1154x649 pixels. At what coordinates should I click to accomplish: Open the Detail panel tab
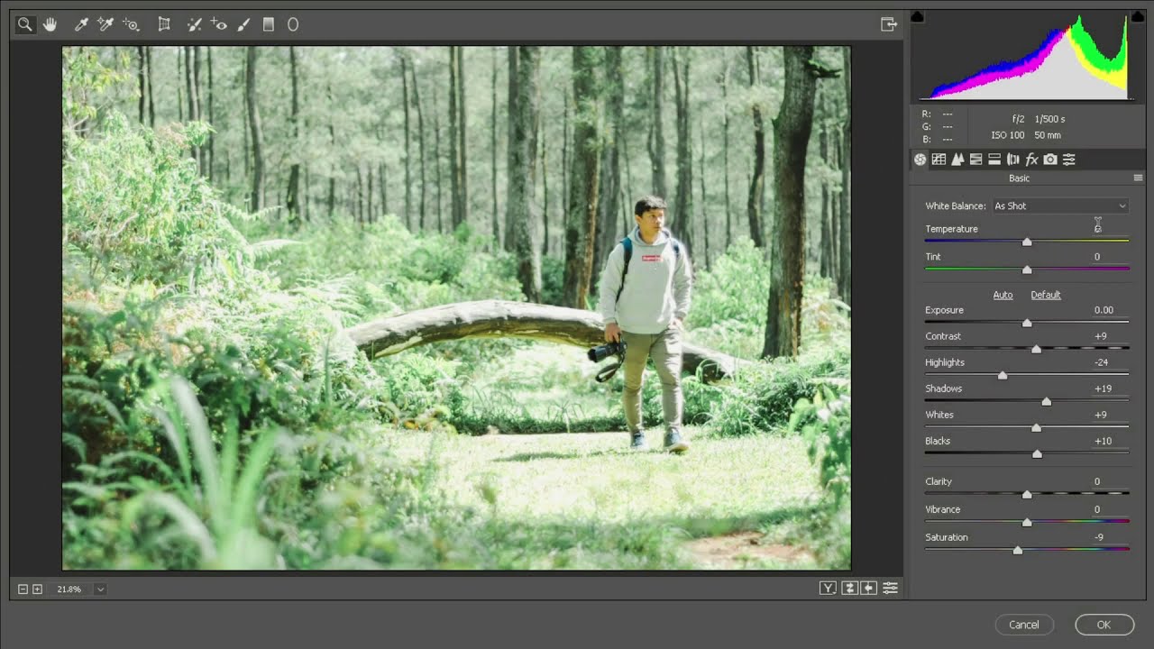[x=957, y=160]
